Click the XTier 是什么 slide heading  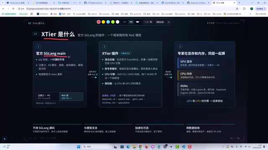click(58, 34)
